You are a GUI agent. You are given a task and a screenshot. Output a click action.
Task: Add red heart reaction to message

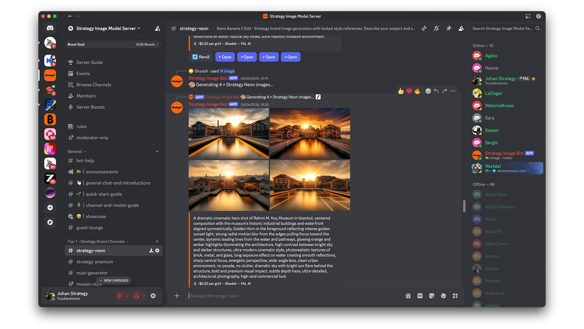(409, 91)
